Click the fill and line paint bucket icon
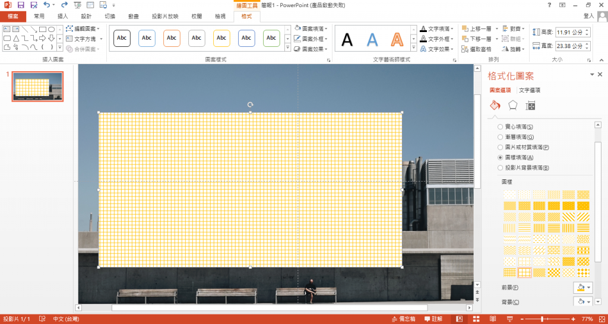This screenshot has width=608, height=324. tap(495, 106)
